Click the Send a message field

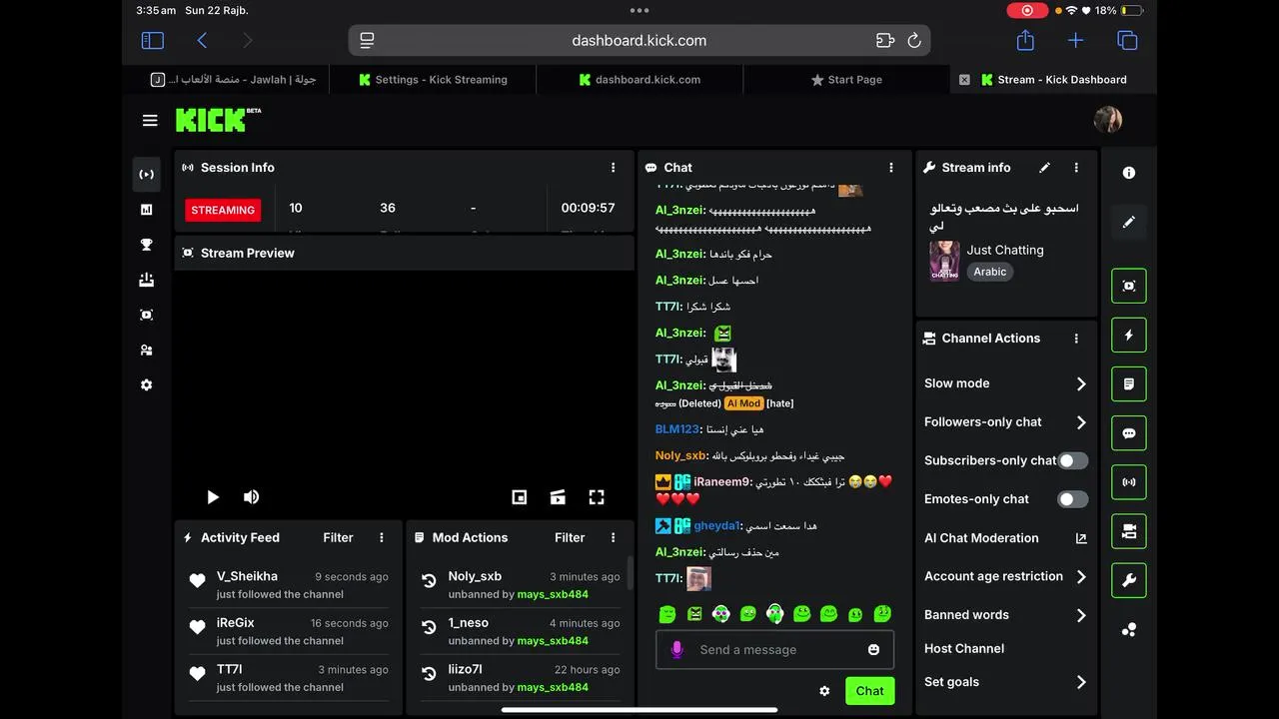[774, 650]
